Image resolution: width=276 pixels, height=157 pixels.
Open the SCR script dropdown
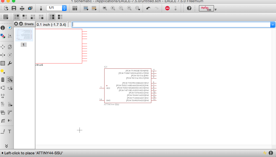pyautogui.click(x=86, y=8)
